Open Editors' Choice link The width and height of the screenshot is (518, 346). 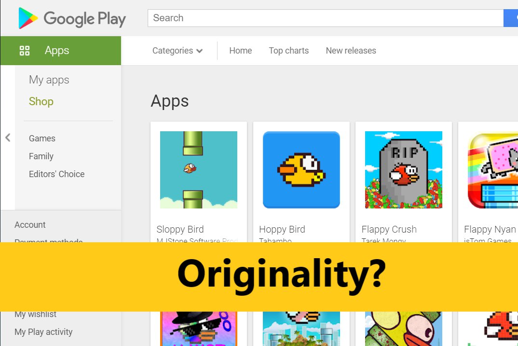(56, 174)
